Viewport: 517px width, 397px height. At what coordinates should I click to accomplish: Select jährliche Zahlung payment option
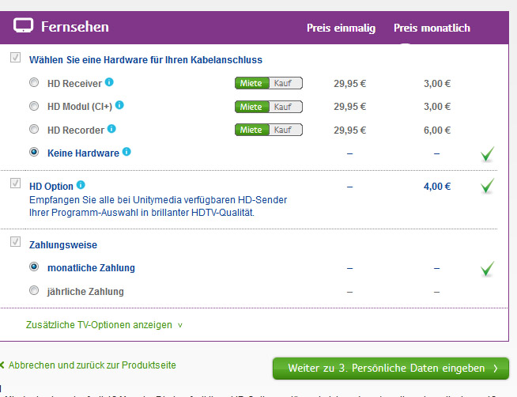tap(34, 291)
